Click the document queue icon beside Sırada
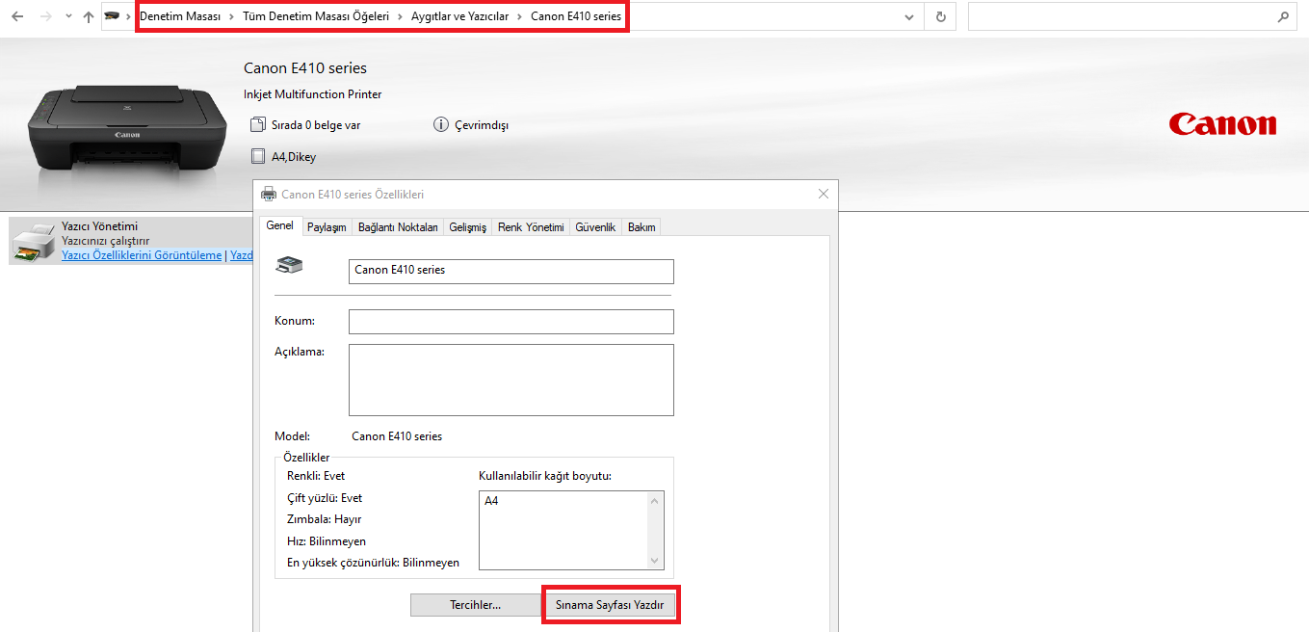 tap(257, 125)
